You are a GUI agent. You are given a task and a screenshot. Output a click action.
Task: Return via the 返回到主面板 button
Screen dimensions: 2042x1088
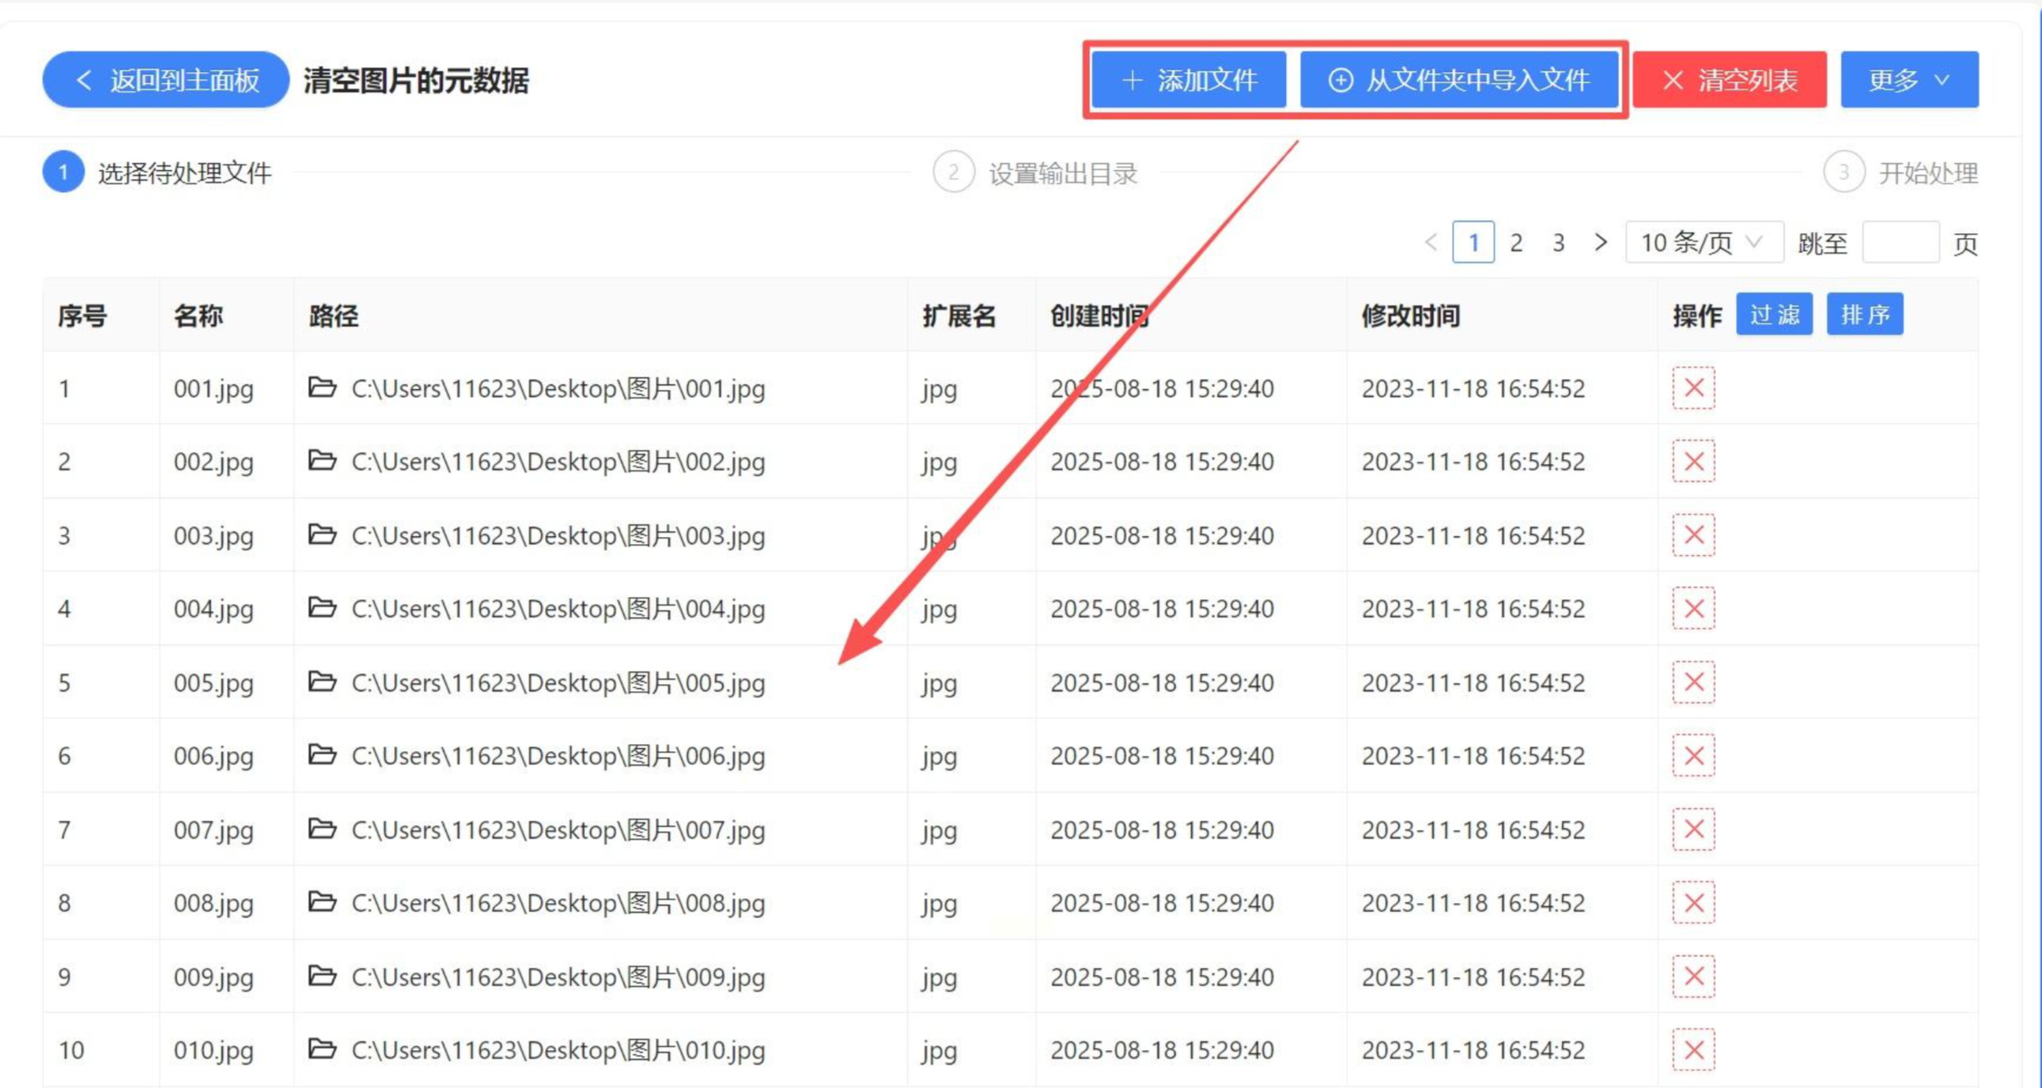[166, 80]
